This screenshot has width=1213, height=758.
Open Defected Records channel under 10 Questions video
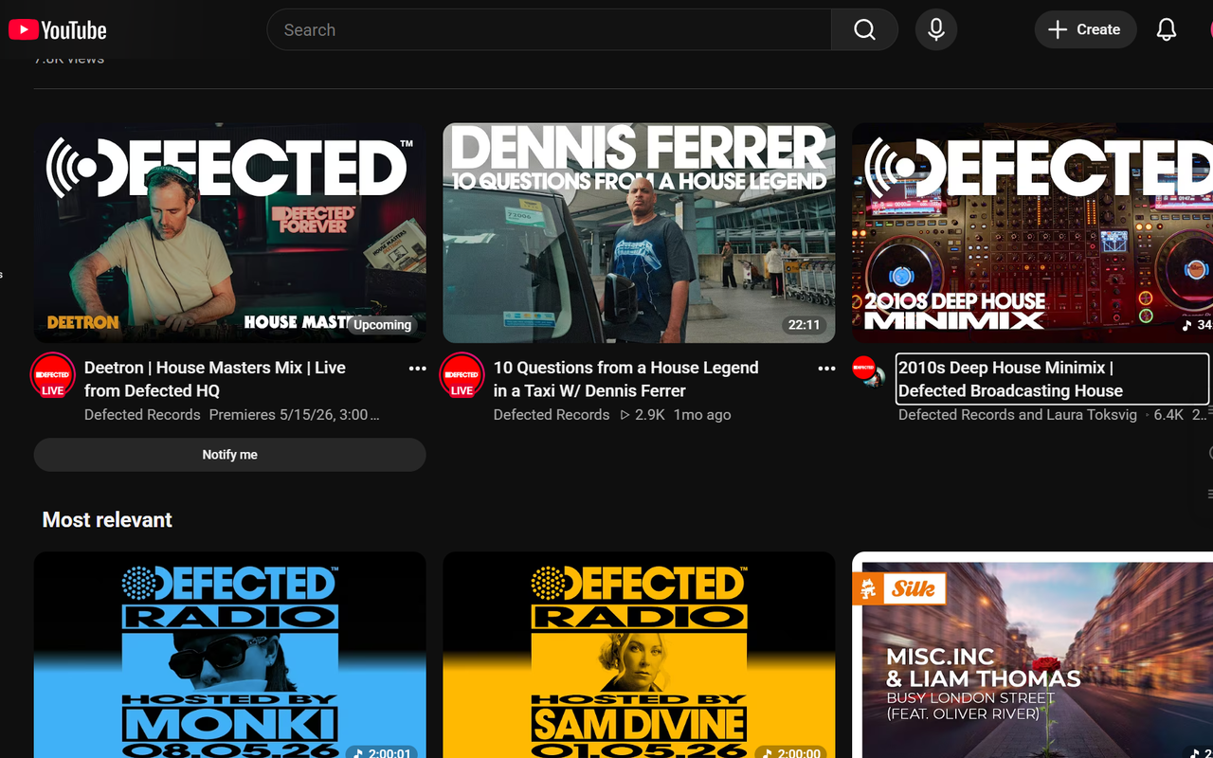[552, 415]
